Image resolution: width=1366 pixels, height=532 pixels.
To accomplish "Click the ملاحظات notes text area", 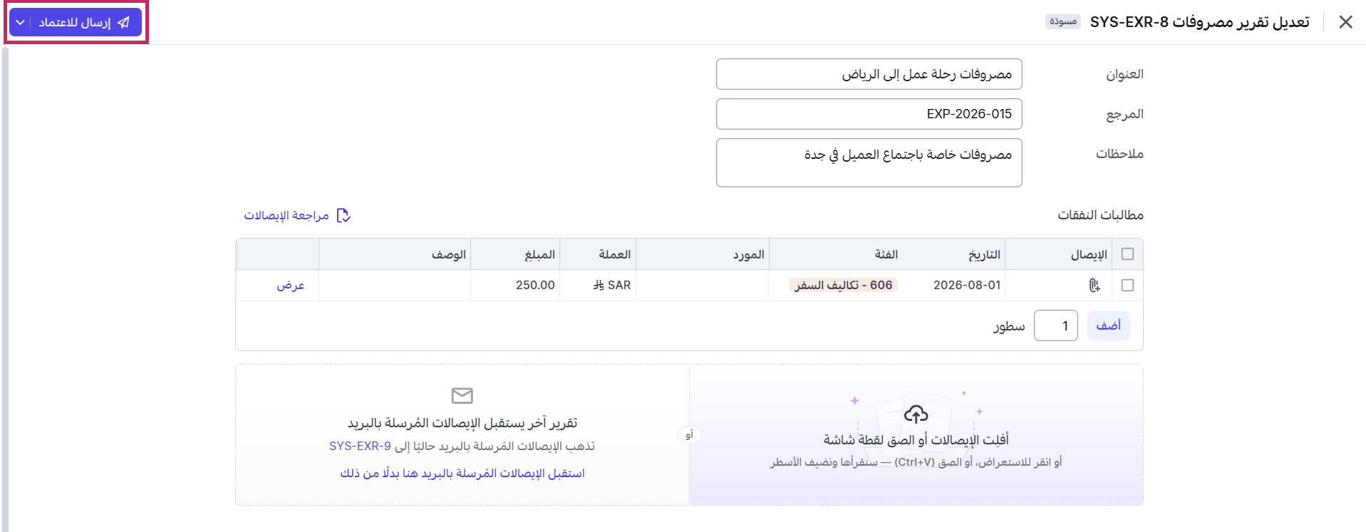I will tap(869, 162).
